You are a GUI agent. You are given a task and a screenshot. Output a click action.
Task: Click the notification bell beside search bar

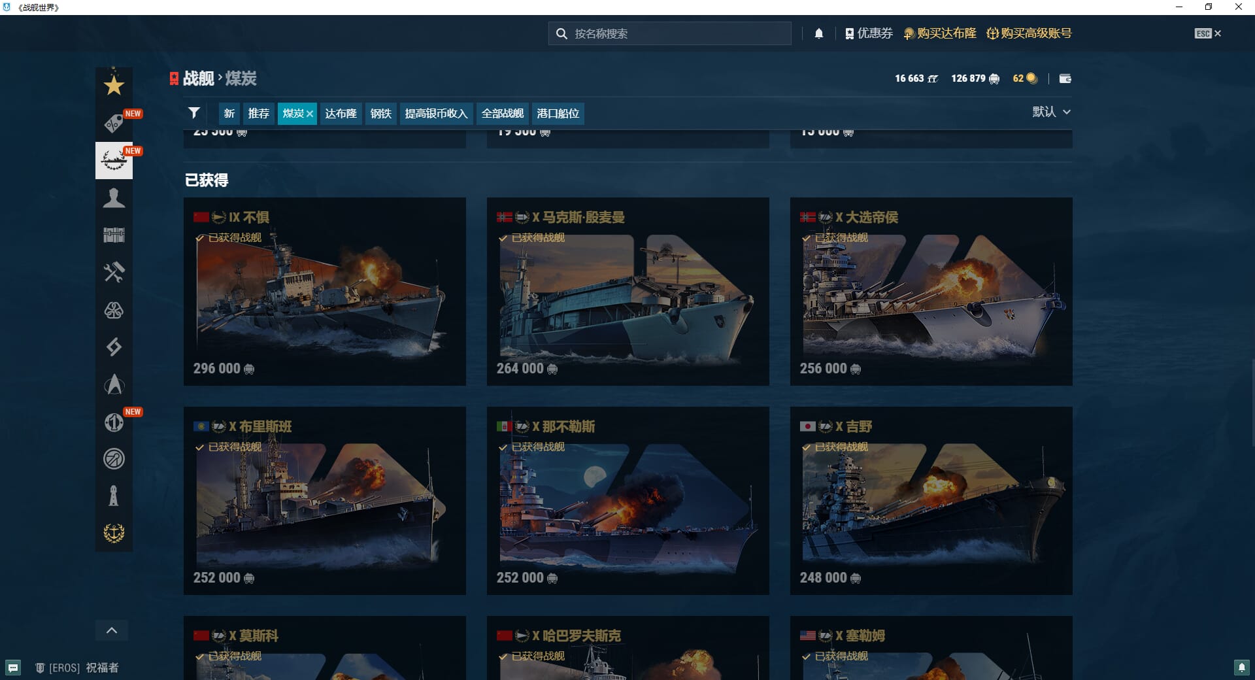tap(818, 33)
